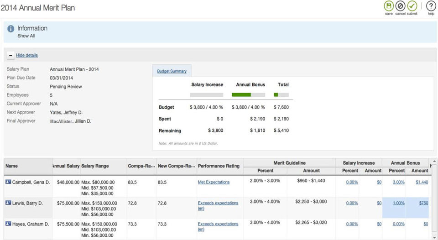
Task: Edit Hayes's salary increase amount $0
Action: click(379, 224)
